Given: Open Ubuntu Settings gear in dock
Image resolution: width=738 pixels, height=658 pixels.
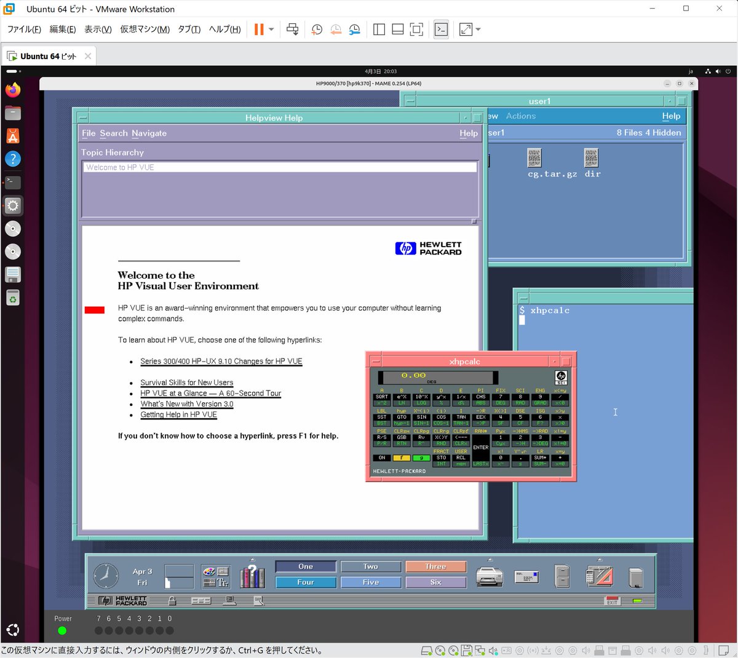Looking at the screenshot, I should [x=13, y=205].
